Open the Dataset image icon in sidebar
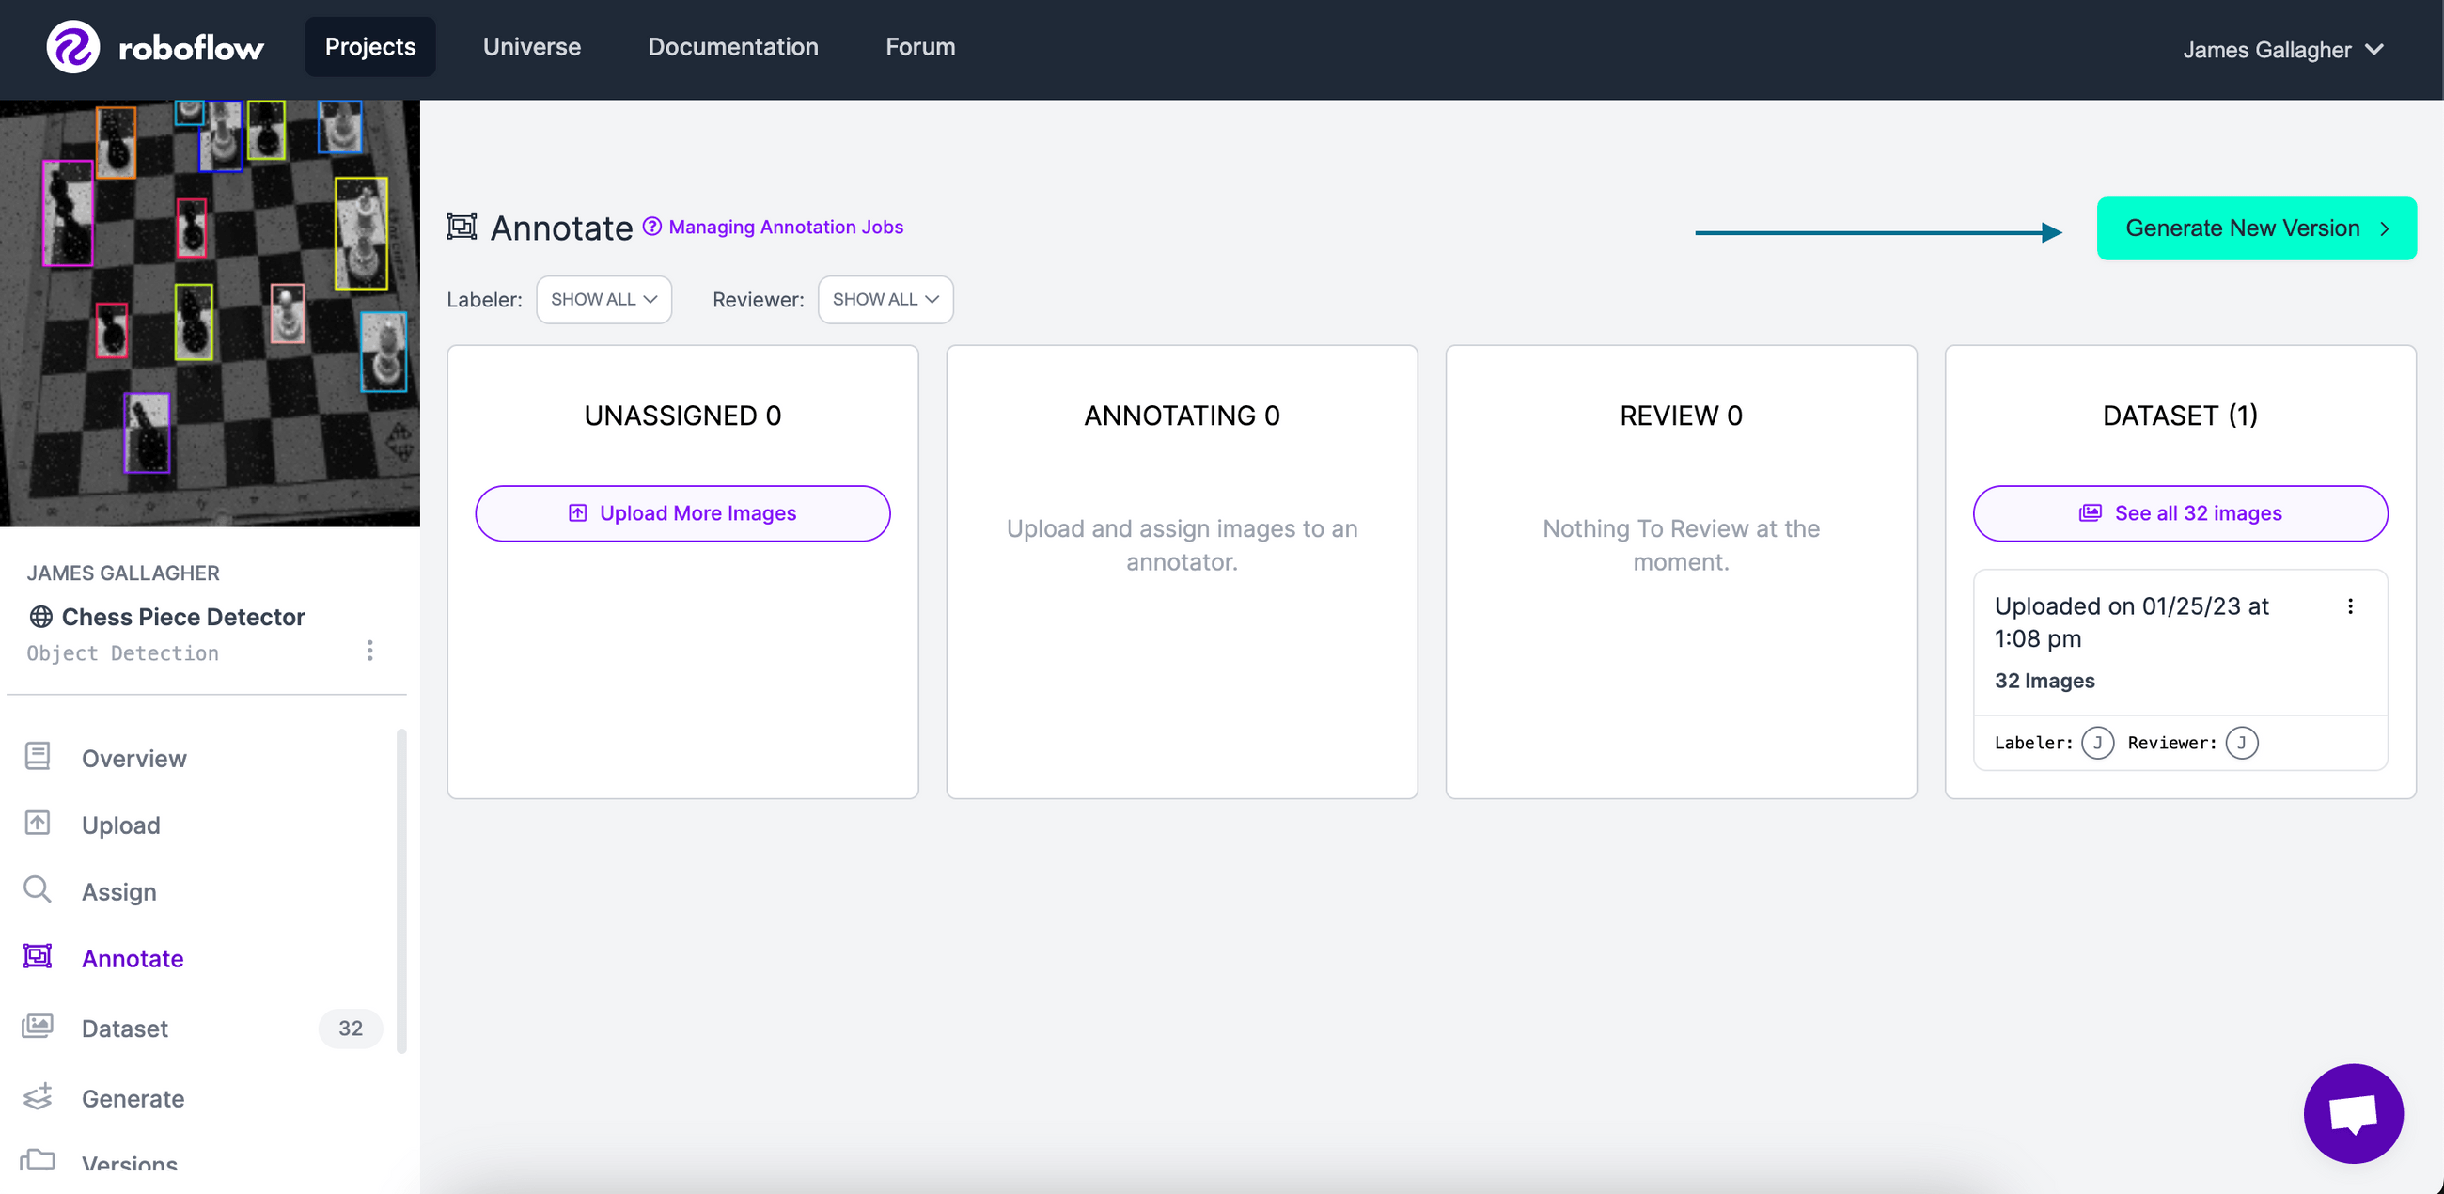 [x=37, y=1027]
